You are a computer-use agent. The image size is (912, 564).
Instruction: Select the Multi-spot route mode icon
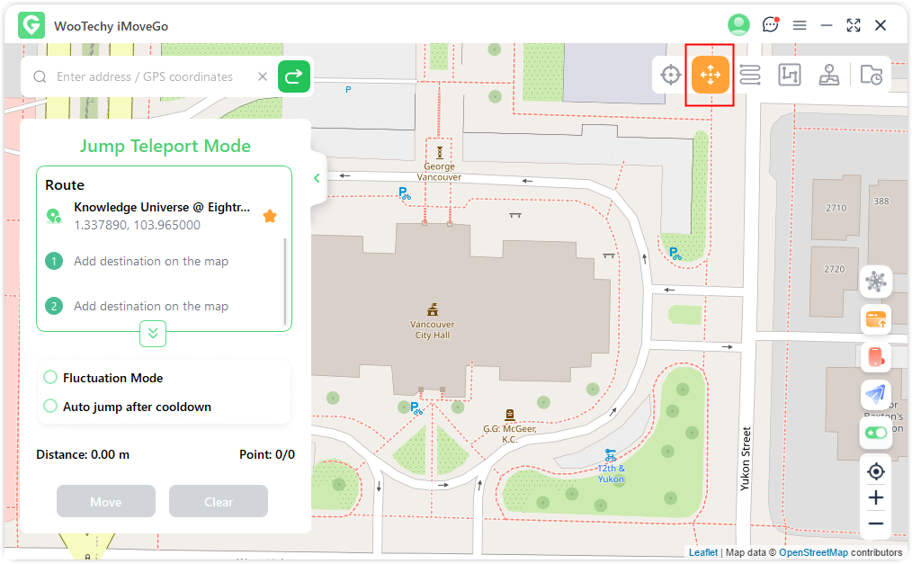789,76
